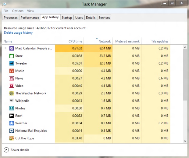This screenshot has width=189, height=158.
Task: Open the Options menu
Action: [18, 11]
